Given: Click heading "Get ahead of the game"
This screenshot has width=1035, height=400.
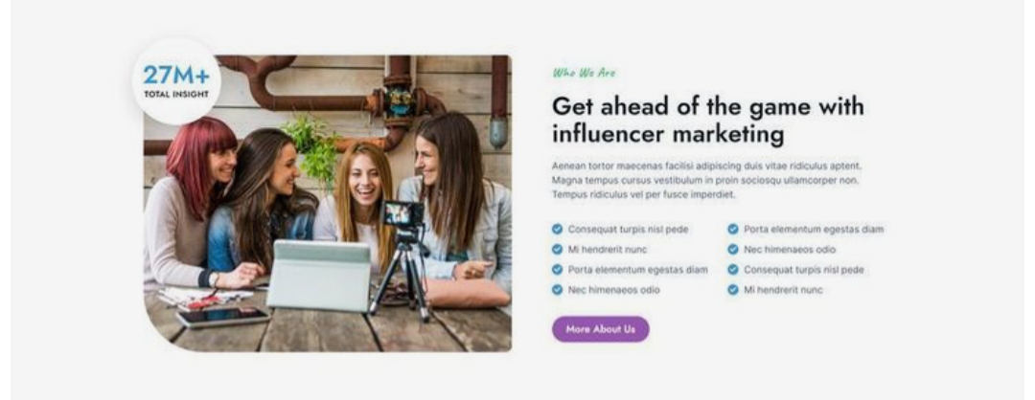Looking at the screenshot, I should tap(707, 120).
